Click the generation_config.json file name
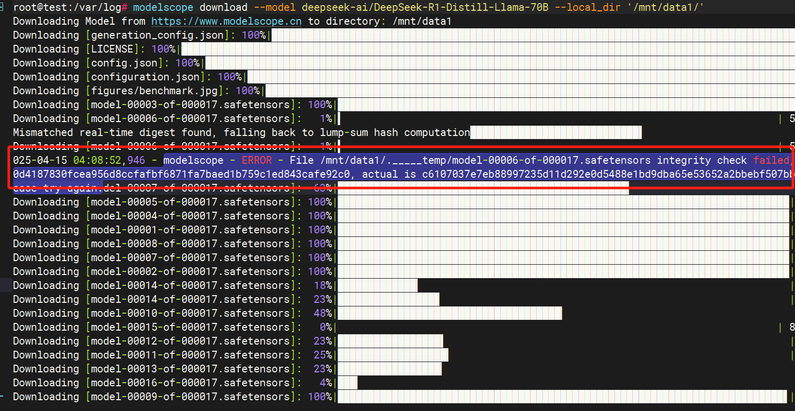 click(157, 35)
